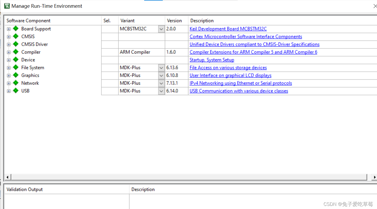This screenshot has height=209, width=377.
Task: Open Cortex Microcontroller Software Interface Components link
Action: click(246, 36)
